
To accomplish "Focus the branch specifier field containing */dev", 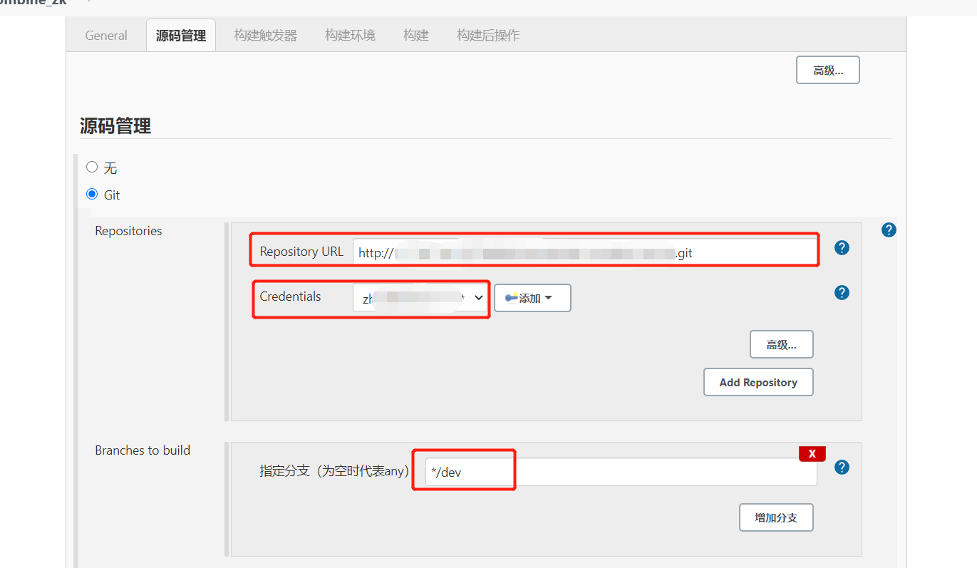I will tap(621, 472).
